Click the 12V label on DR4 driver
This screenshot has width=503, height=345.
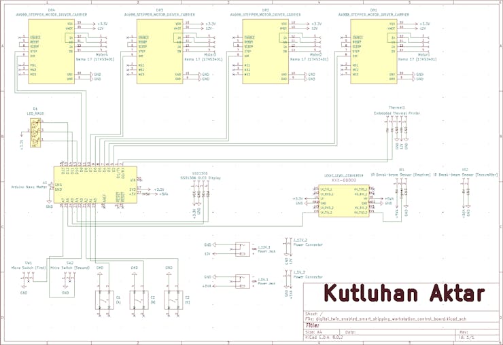tap(99, 29)
